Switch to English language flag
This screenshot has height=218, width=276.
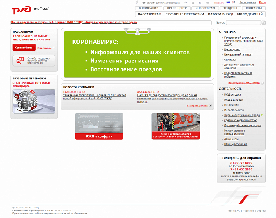click(233, 2)
